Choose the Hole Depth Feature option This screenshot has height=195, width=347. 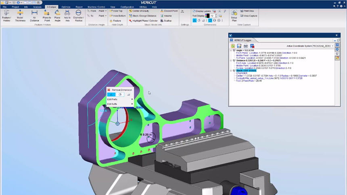point(115,21)
